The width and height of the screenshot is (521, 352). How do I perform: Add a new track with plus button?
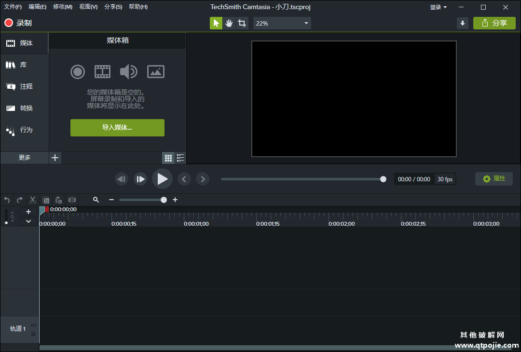(x=28, y=212)
